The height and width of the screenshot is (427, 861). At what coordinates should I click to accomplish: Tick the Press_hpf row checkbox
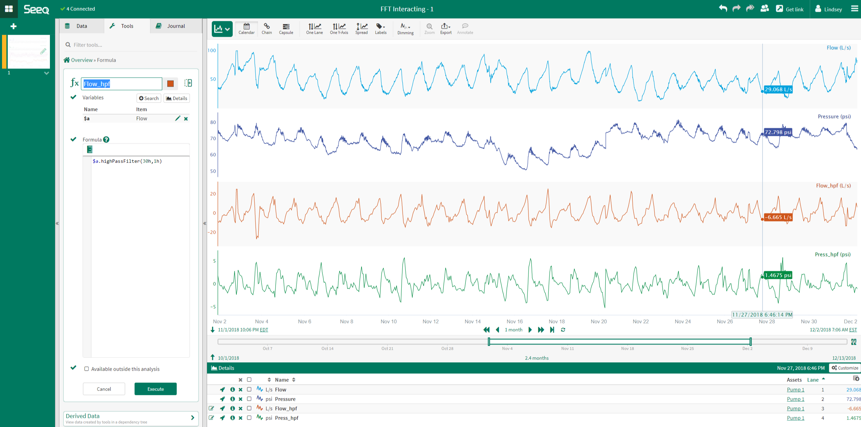249,418
